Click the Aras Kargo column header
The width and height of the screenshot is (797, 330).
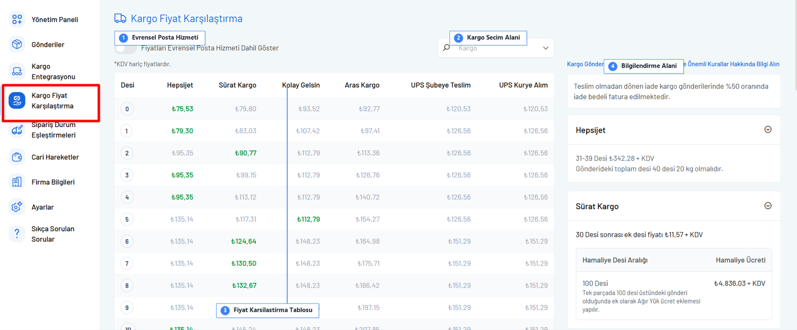click(362, 85)
